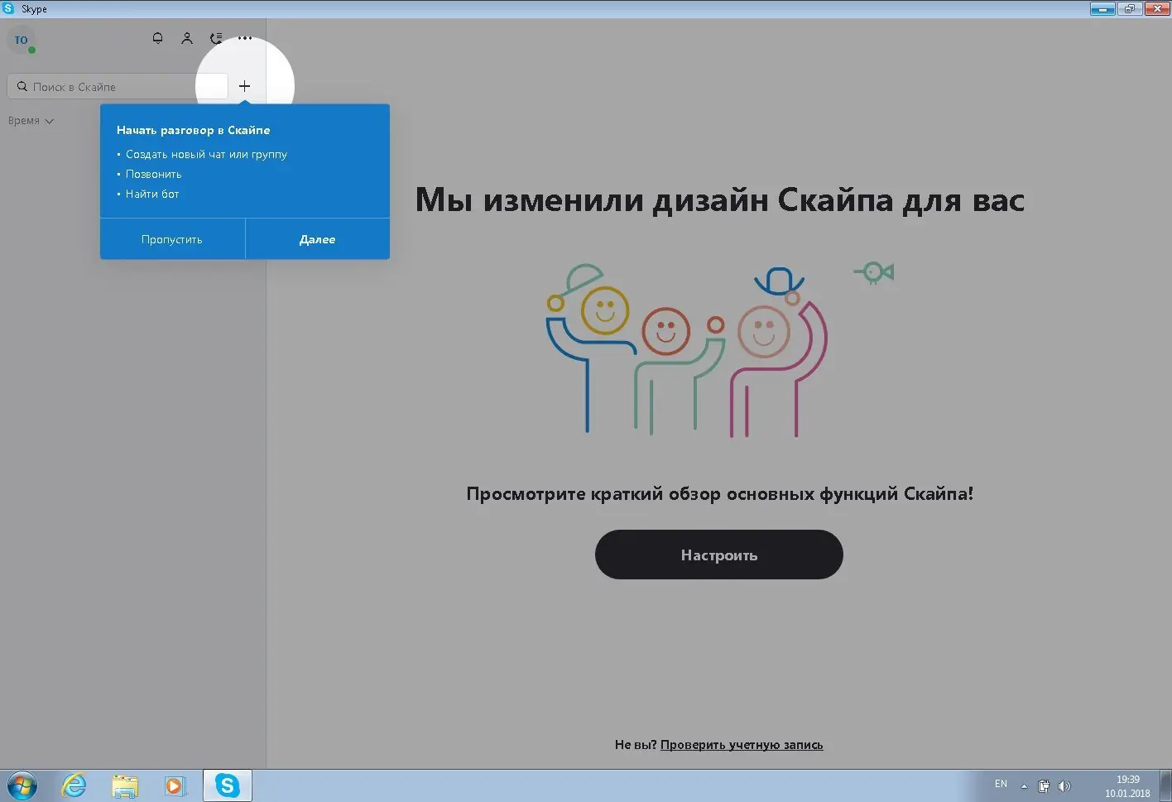The image size is (1172, 802).
Task: Toggle the green online status indicator
Action: pyautogui.click(x=33, y=50)
